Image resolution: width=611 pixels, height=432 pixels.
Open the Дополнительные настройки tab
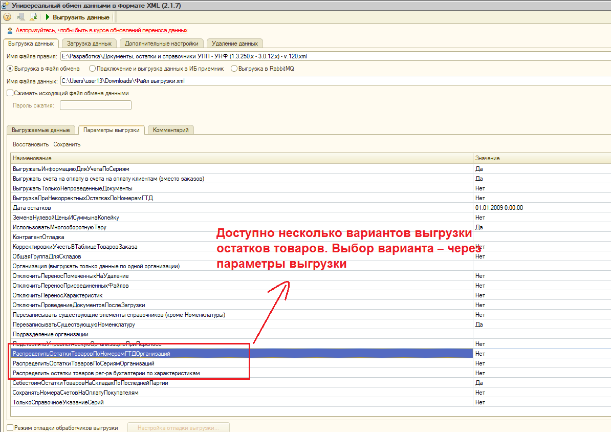[x=162, y=44]
